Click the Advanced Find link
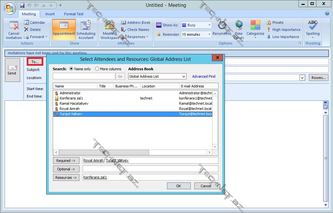Viewport: 333px width, 213px height. tap(204, 76)
